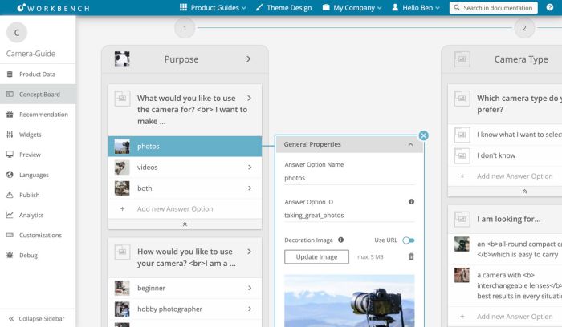This screenshot has height=327, width=562.
Task: Delete the decoration image with trash icon
Action: 411,256
